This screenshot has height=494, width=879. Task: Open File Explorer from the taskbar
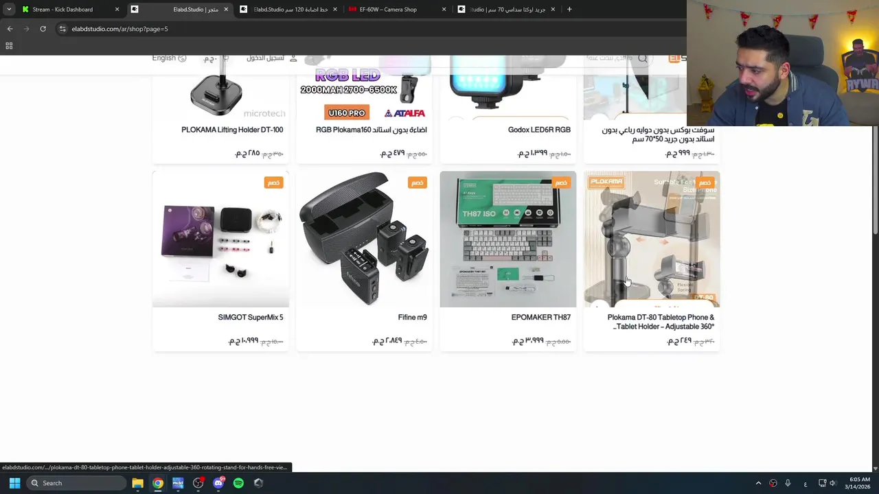[x=137, y=483]
